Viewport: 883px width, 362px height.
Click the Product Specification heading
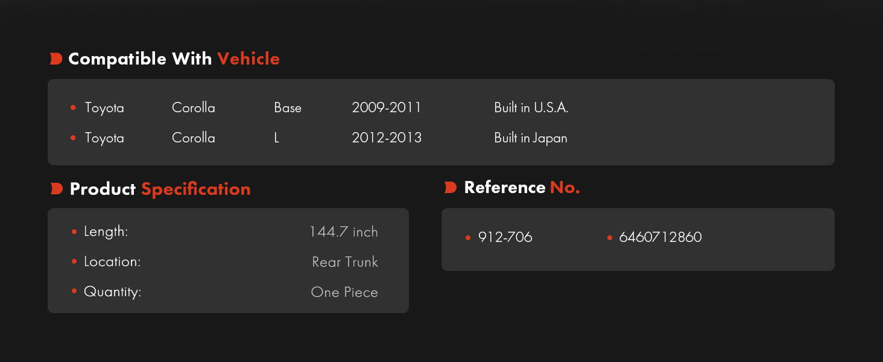click(160, 189)
